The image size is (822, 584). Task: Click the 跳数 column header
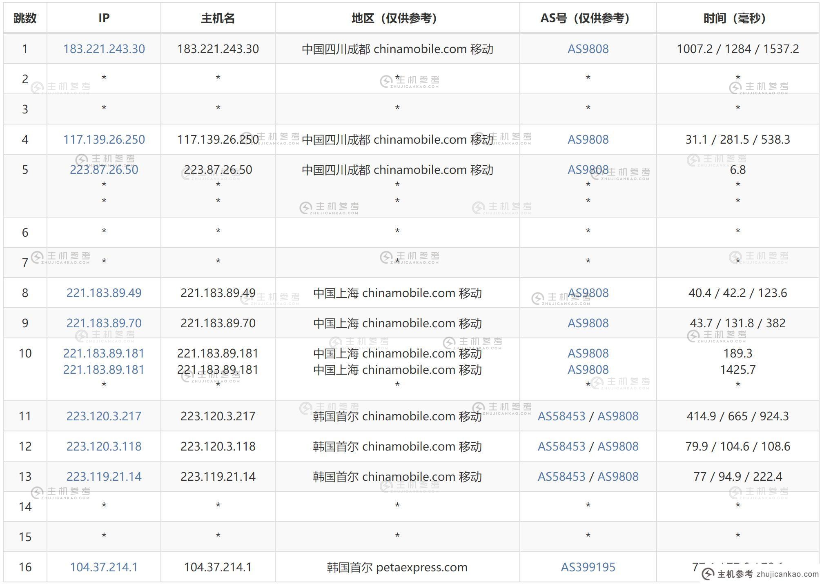click(x=25, y=18)
